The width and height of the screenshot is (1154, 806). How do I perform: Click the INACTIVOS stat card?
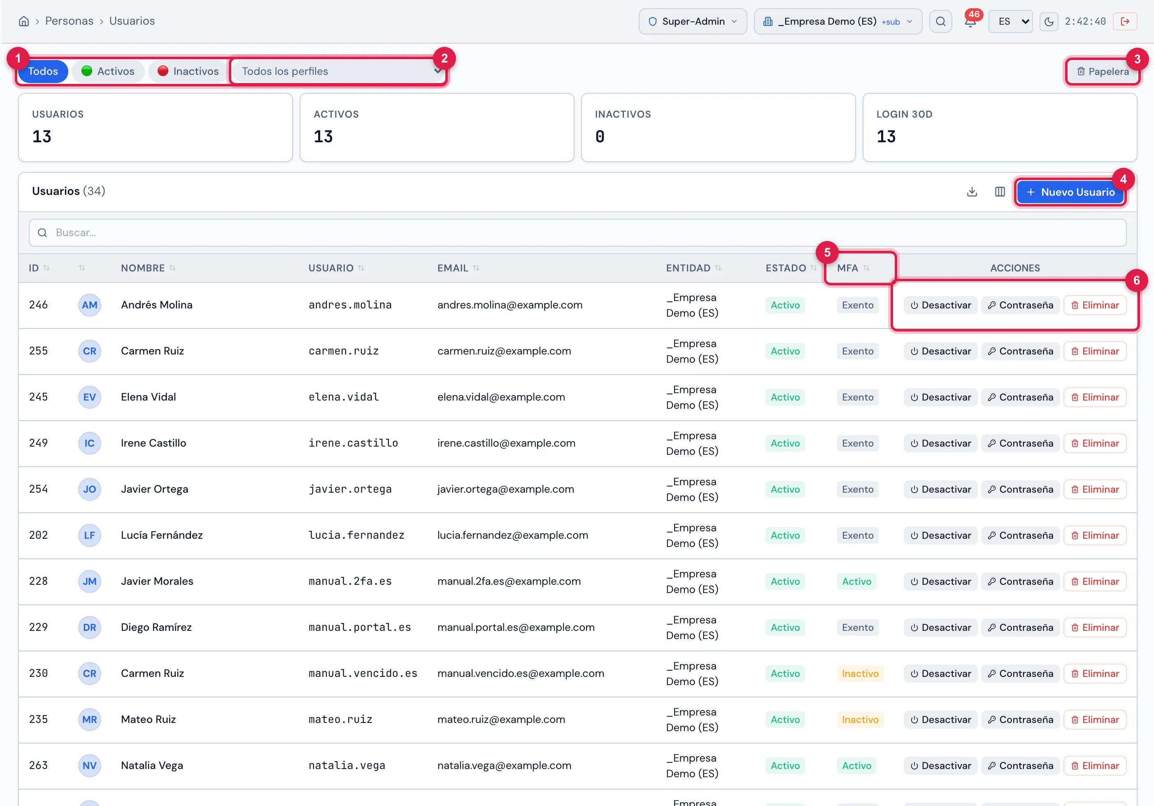pyautogui.click(x=718, y=127)
